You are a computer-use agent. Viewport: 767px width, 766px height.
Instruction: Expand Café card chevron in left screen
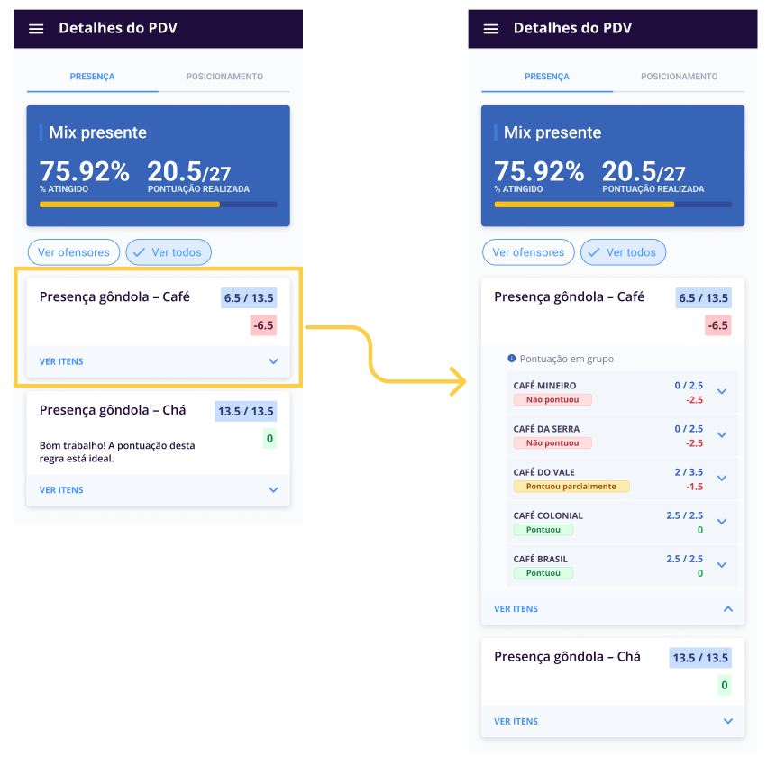click(274, 361)
